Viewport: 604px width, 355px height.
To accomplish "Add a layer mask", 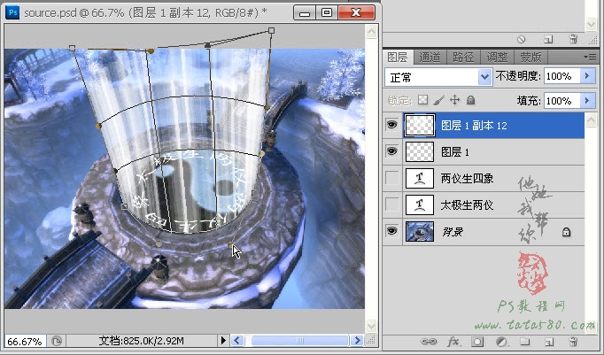I will (476, 342).
